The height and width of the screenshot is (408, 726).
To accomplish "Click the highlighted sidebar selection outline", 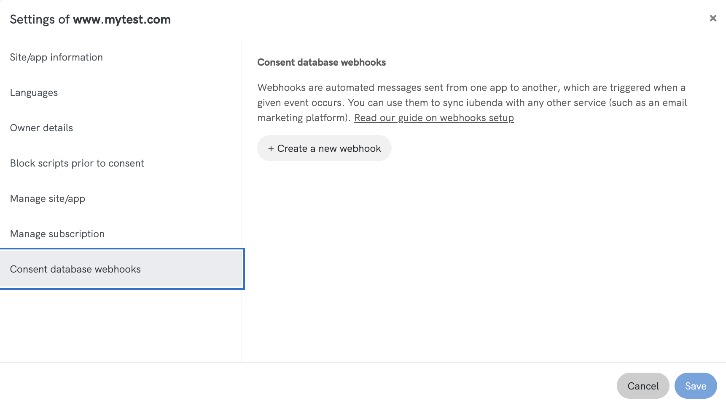I will [x=122, y=249].
